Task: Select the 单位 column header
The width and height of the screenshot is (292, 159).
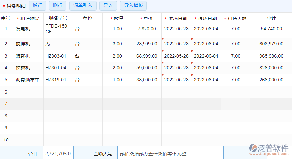Action: 87,18
